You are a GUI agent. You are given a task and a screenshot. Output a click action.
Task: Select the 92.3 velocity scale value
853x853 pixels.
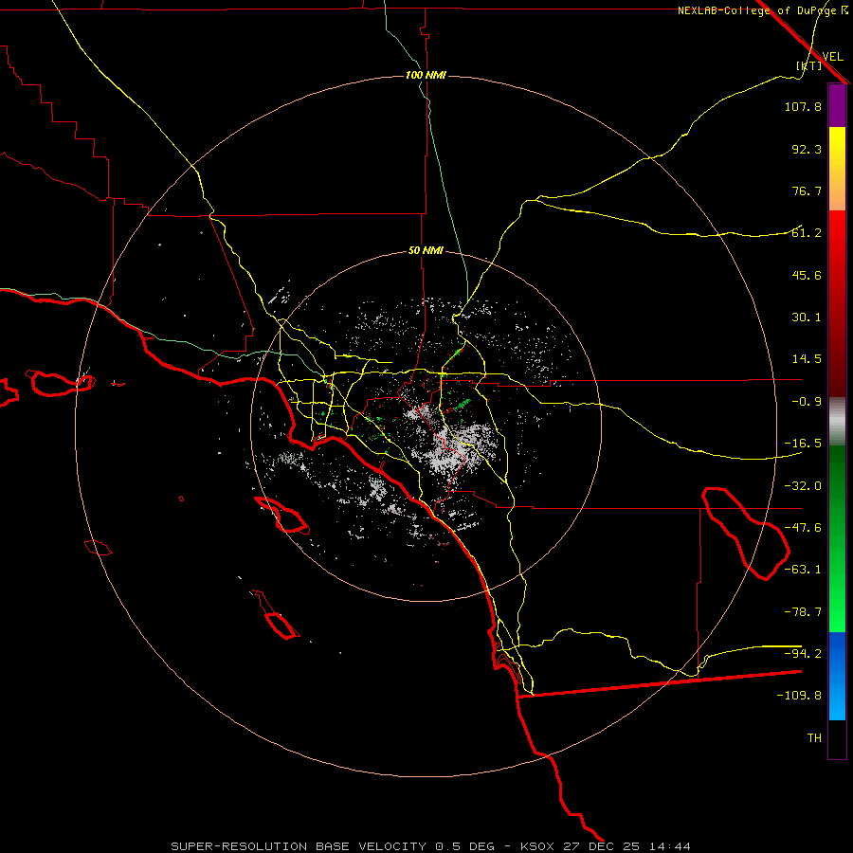807,149
